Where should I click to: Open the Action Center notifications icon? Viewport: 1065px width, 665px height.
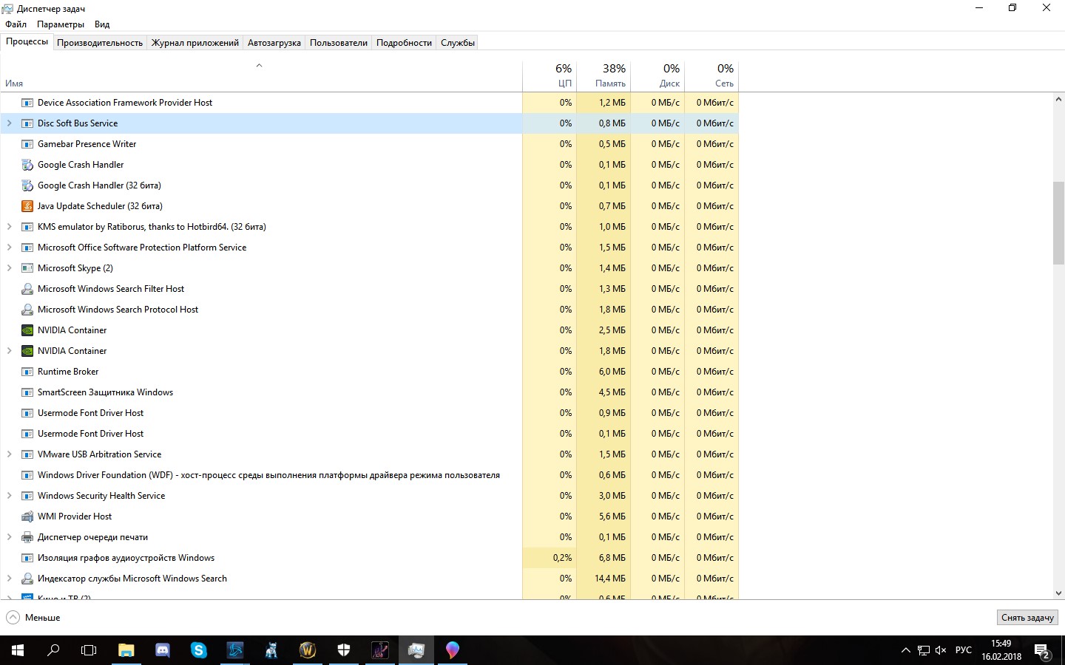point(1043,650)
